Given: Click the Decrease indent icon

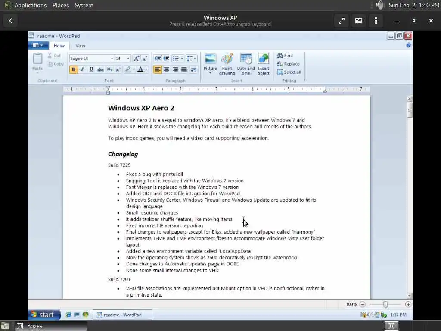Looking at the screenshot, I should 158,59.
